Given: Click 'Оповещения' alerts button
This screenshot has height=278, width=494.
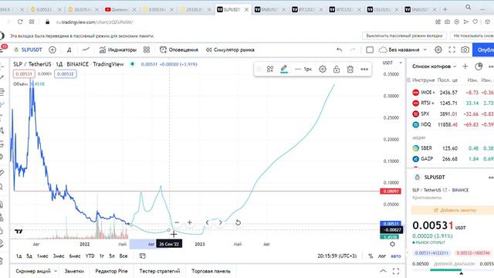Looking at the screenshot, I should coord(178,49).
